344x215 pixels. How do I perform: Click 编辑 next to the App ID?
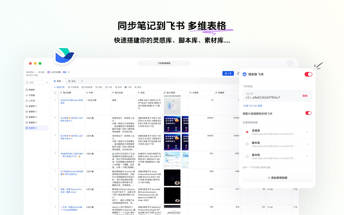305,96
